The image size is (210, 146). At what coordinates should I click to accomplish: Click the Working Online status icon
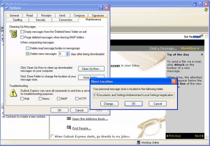pyautogui.click(x=138, y=142)
